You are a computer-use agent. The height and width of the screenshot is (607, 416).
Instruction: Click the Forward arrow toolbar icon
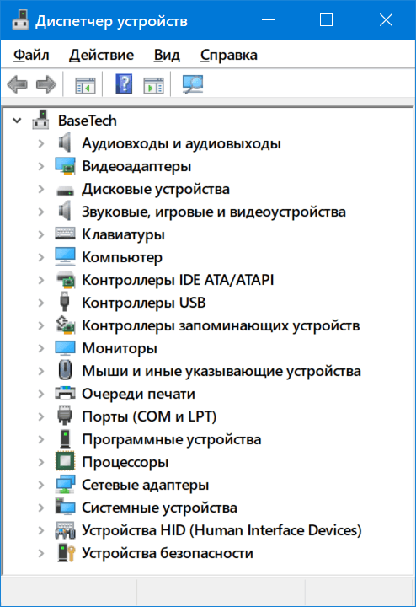46,84
